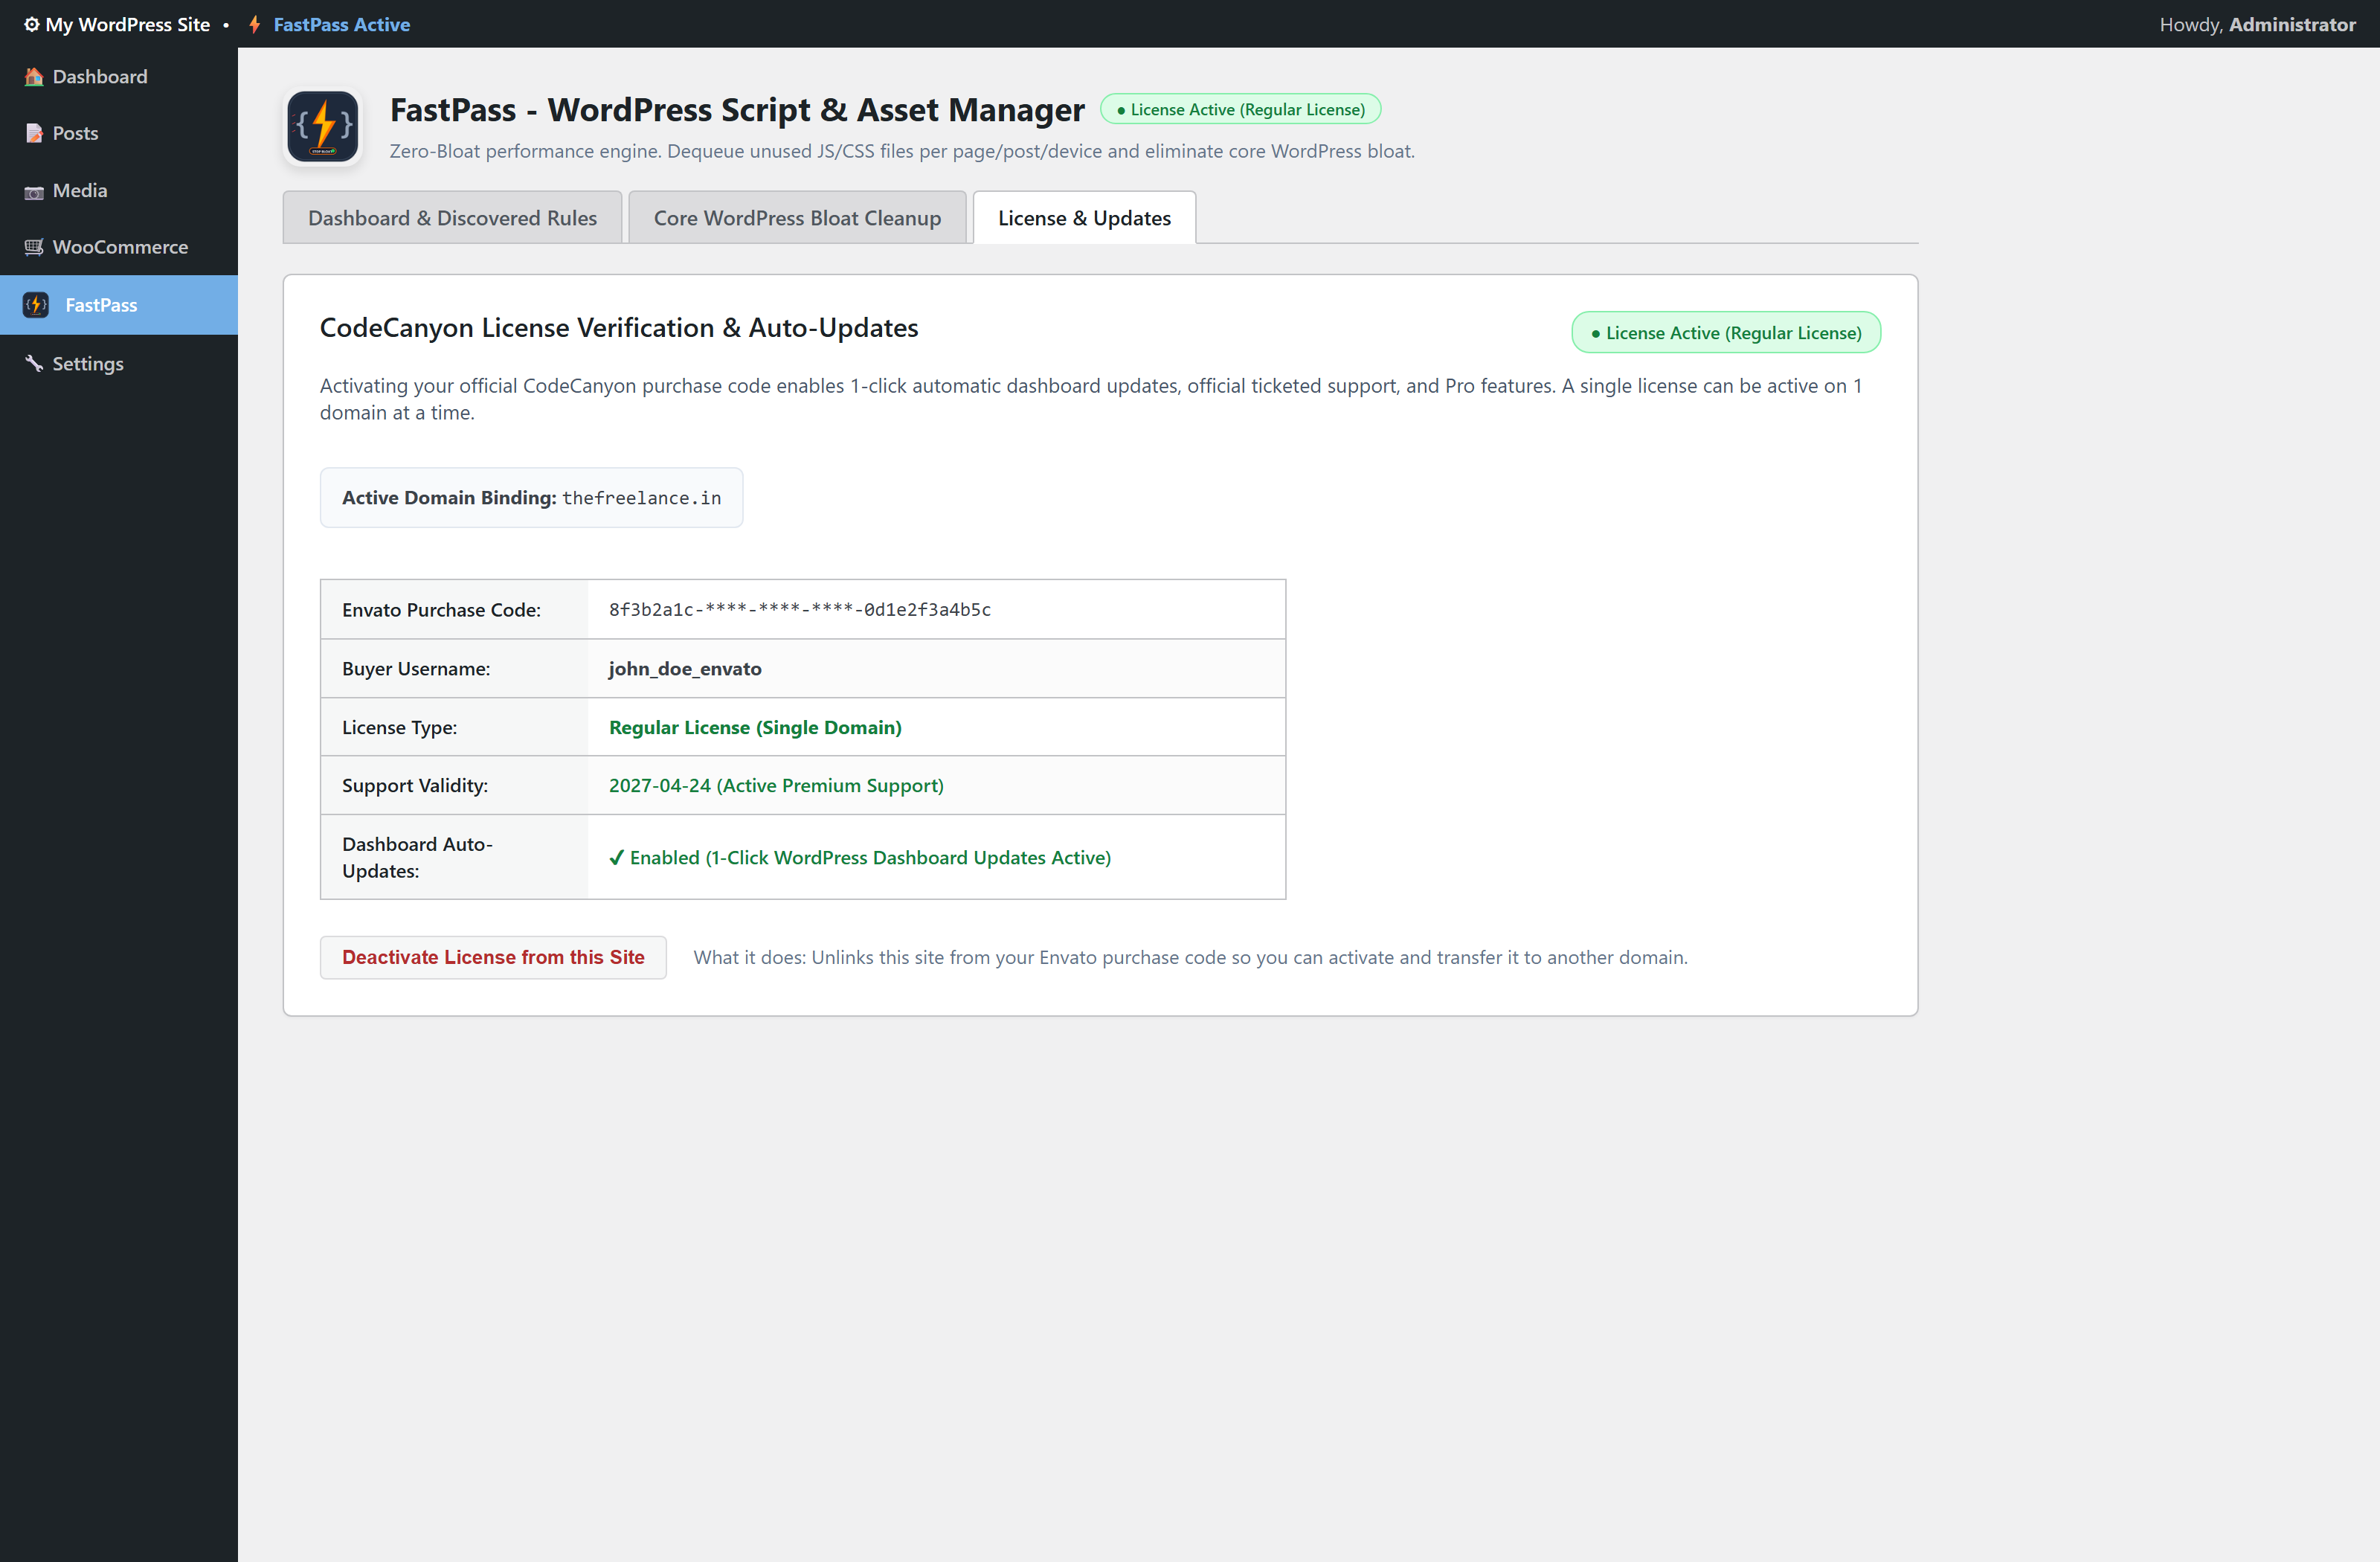Click the FastPass lightning icon in sidebar
The width and height of the screenshot is (2380, 1562).
pos(36,305)
